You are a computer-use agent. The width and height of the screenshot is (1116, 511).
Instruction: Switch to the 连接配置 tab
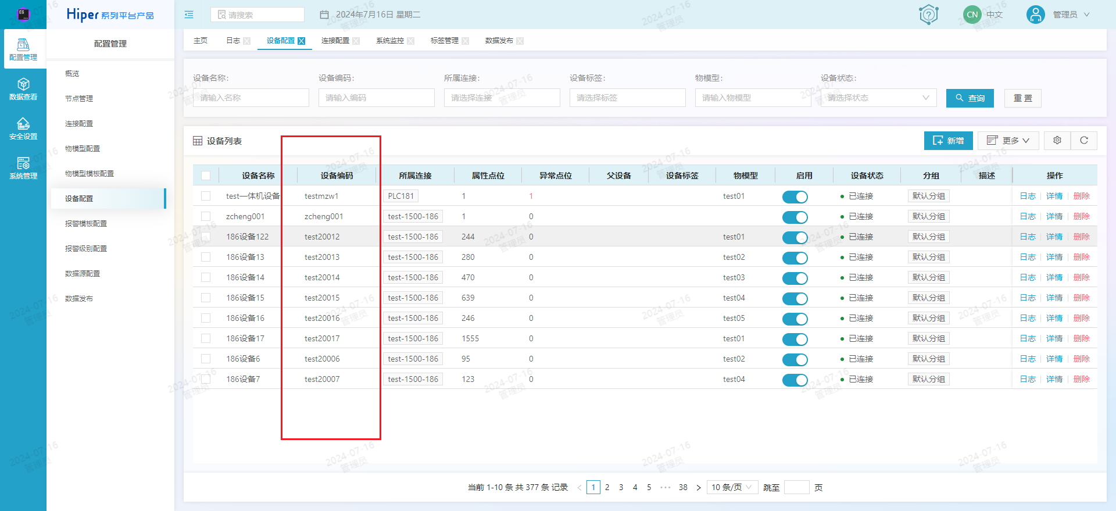click(335, 41)
